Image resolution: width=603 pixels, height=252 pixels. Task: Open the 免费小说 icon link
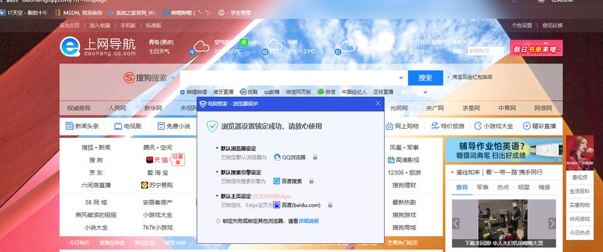(x=161, y=126)
